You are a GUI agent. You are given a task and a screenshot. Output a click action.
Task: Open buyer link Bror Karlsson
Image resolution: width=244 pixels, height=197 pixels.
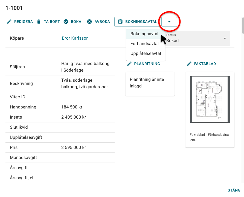coord(75,38)
